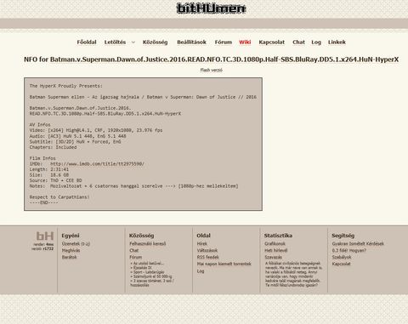
Task: Open Gyakran Ismételt Kérdések link
Action: (358, 243)
